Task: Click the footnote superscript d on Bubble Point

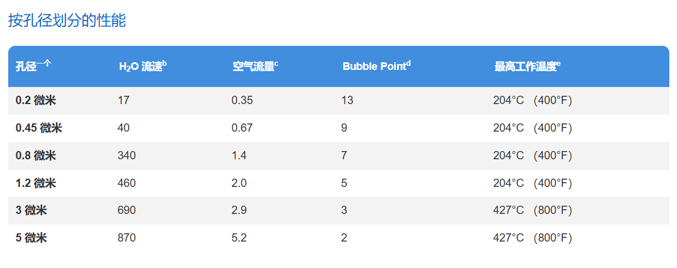Action: click(x=408, y=63)
